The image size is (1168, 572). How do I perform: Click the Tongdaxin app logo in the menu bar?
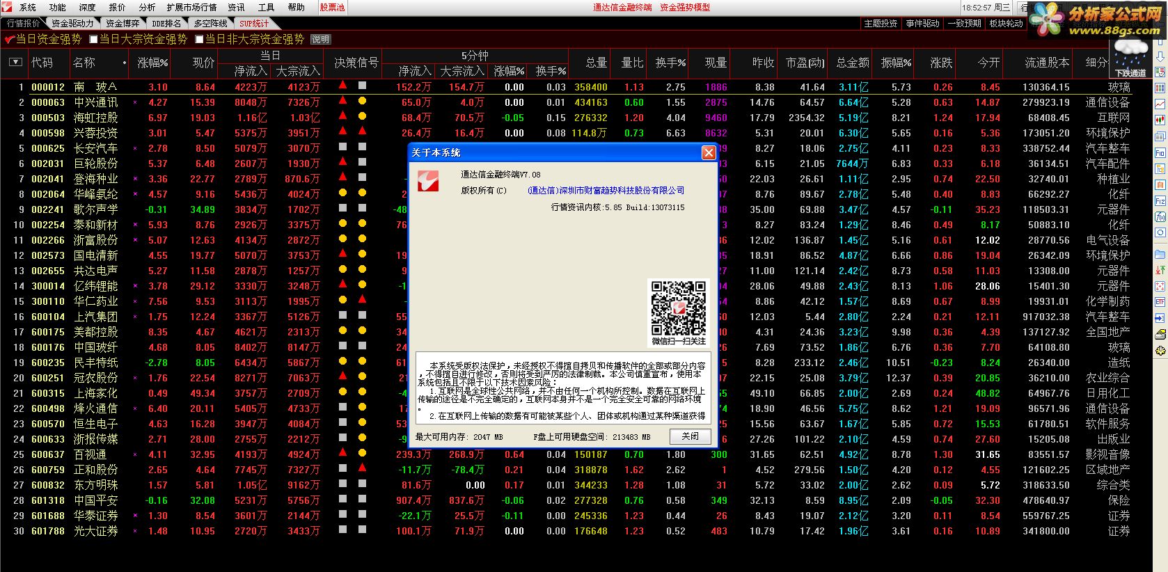click(x=8, y=7)
